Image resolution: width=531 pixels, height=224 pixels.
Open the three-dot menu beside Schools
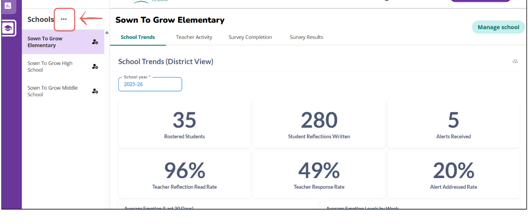64,19
